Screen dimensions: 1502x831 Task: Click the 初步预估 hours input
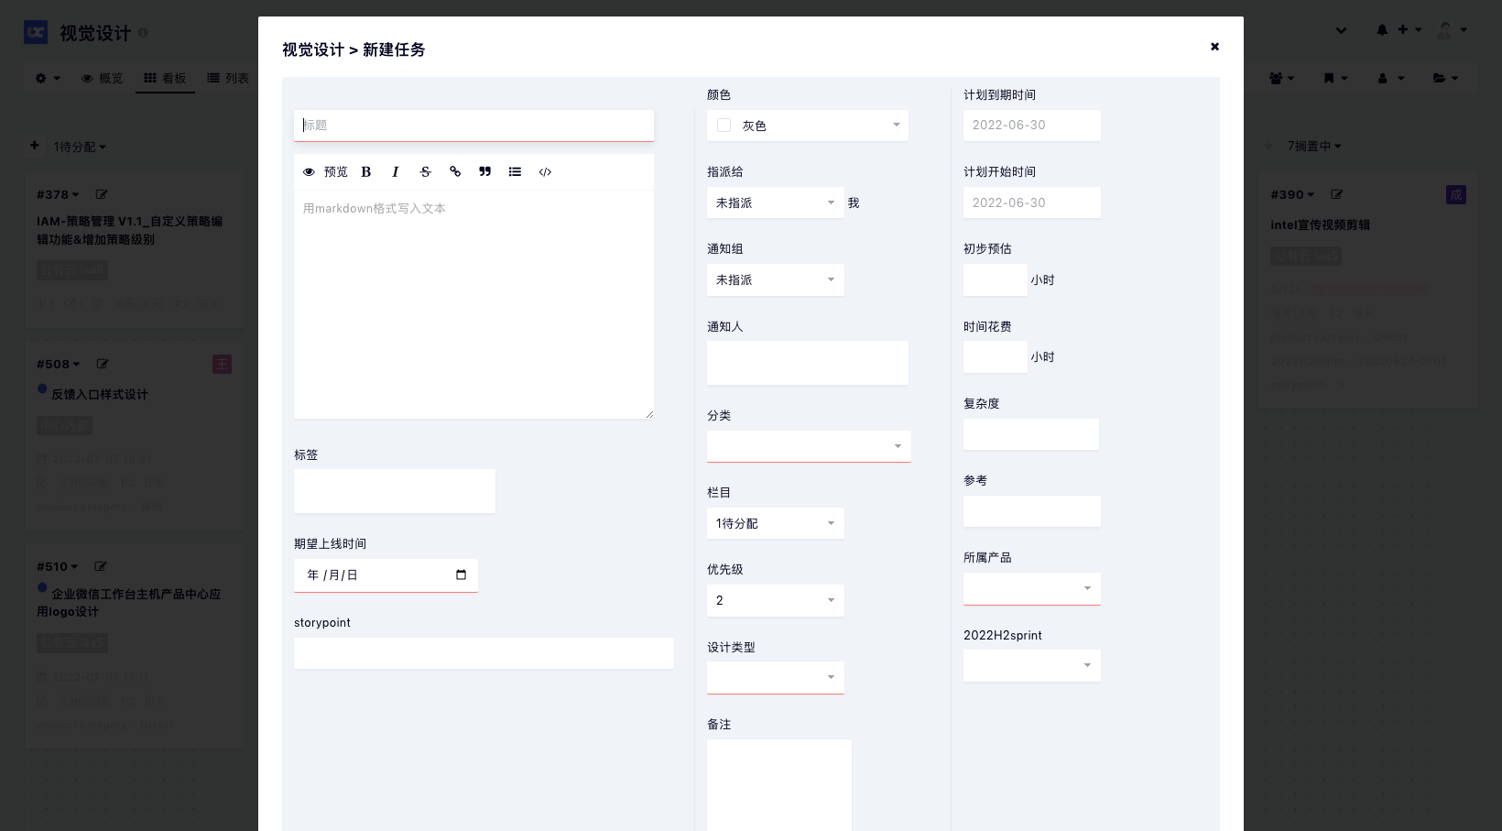[x=996, y=279]
